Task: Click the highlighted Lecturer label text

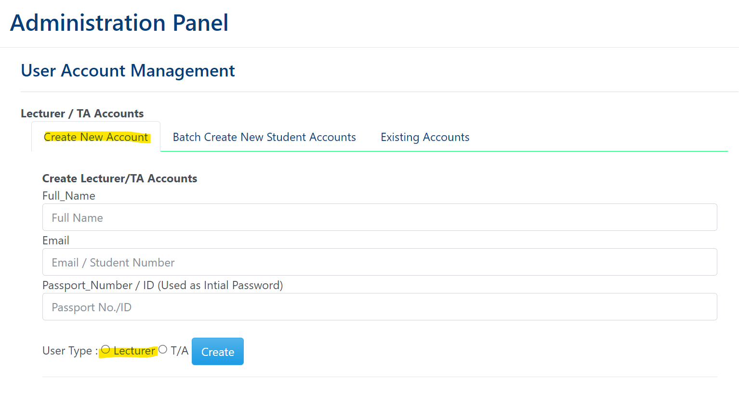Action: (134, 351)
